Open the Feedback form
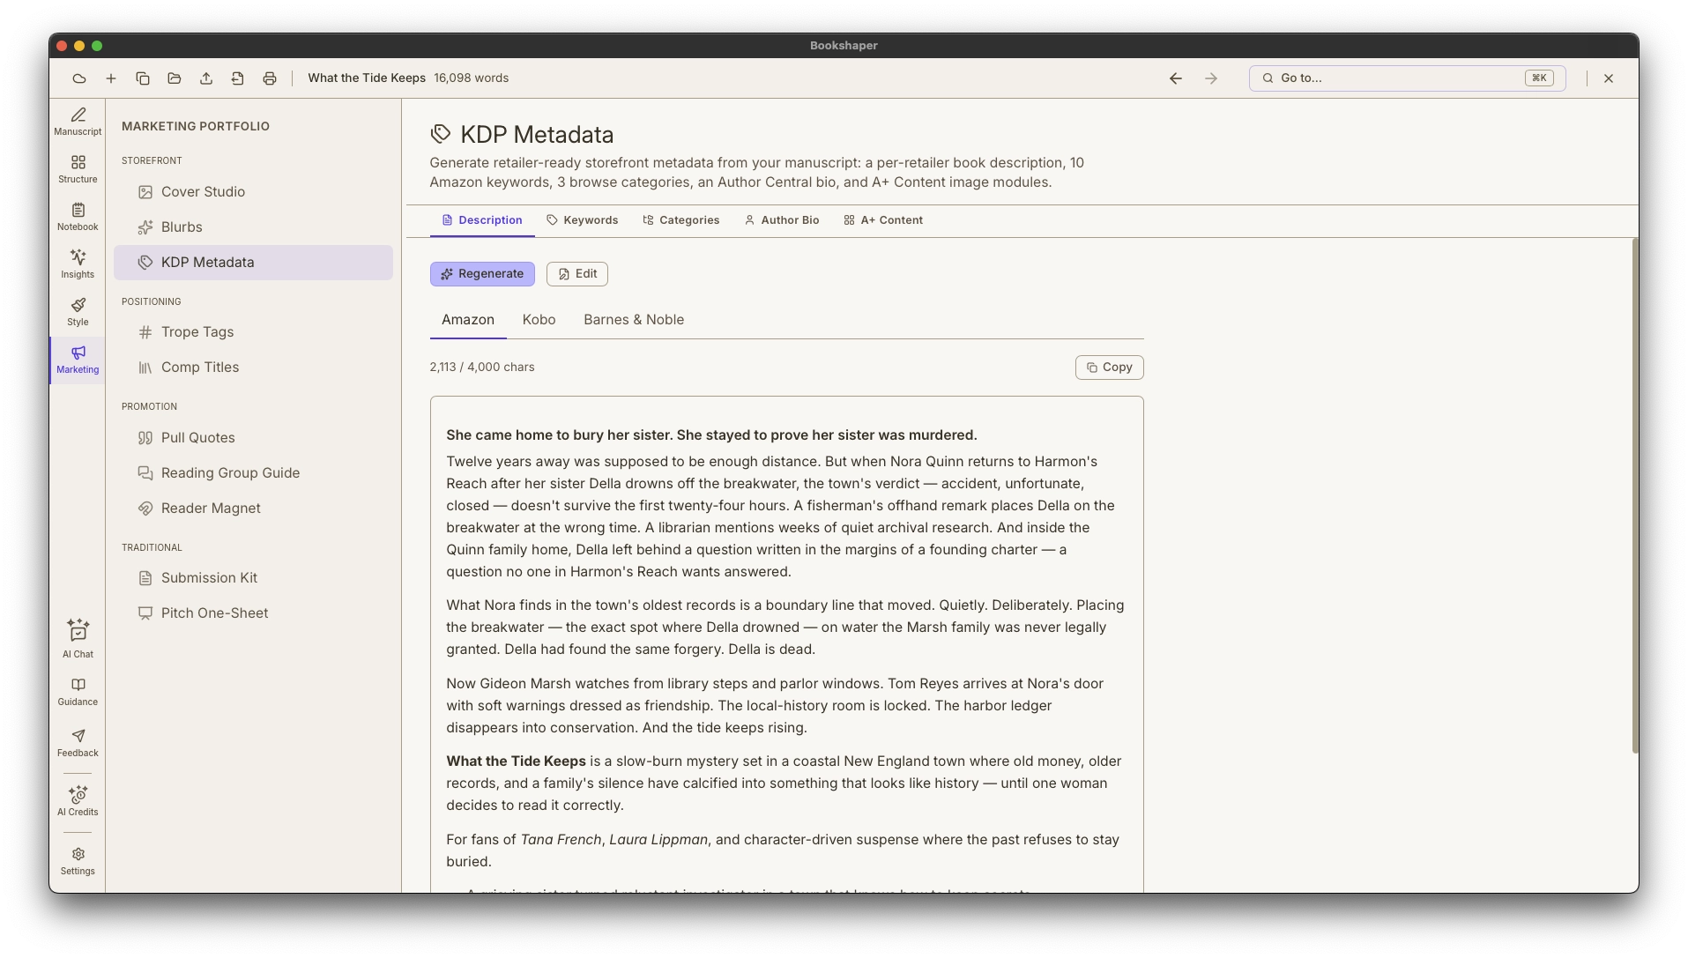1688x958 pixels. point(78,743)
